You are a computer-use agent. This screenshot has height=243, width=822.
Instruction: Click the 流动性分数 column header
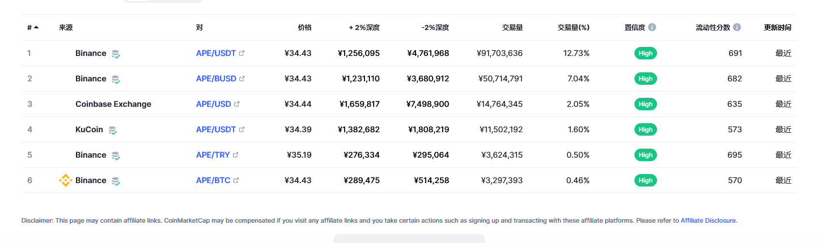[714, 27]
